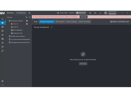The height and width of the screenshot is (98, 131).
Task: Open the history clock icon in sidebar
Action: [3, 43]
